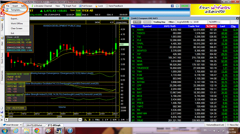The height and width of the screenshot is (134, 240).
Task: Open the Insert menu
Action: point(15,6)
